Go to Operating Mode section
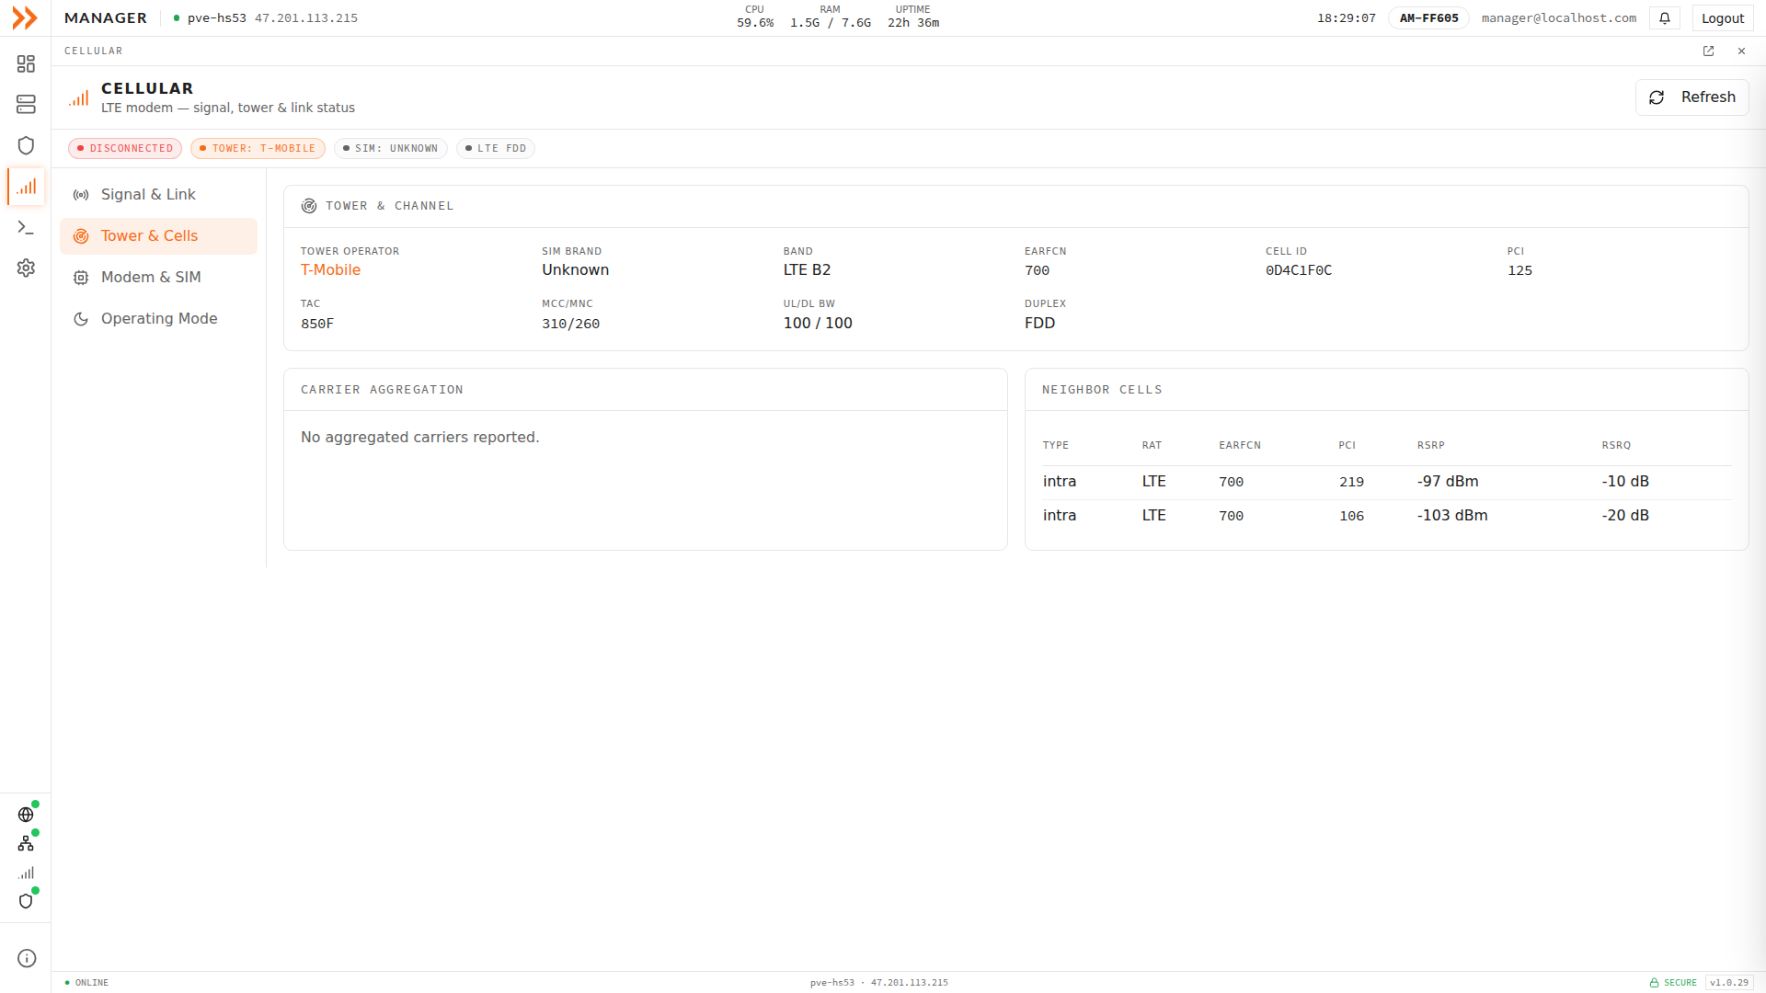This screenshot has width=1766, height=993. tap(158, 319)
